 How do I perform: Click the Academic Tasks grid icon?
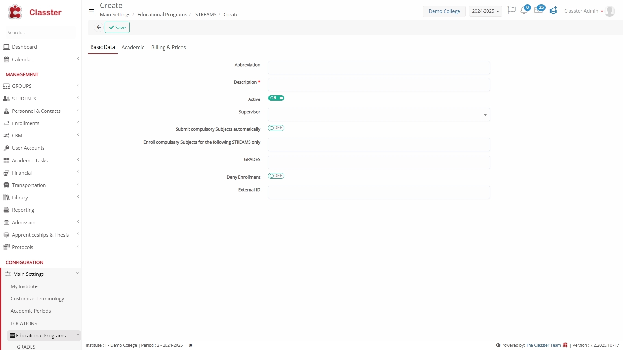tap(6, 160)
